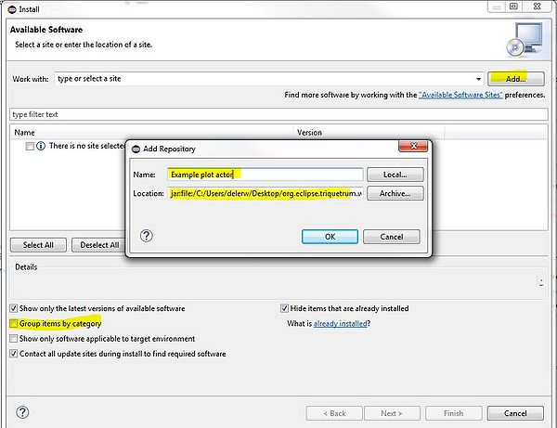
Task: Click the Location field in Add Repository
Action: click(266, 193)
